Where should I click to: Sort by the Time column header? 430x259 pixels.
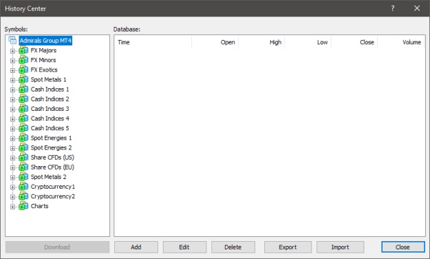pyautogui.click(x=153, y=42)
